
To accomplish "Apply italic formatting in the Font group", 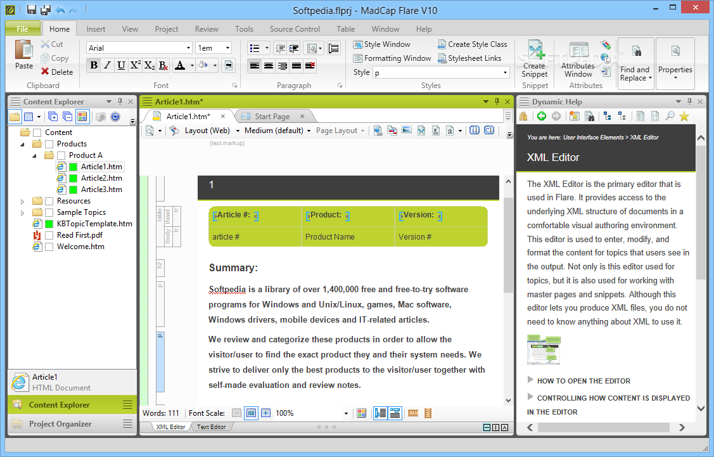I will click(x=108, y=65).
